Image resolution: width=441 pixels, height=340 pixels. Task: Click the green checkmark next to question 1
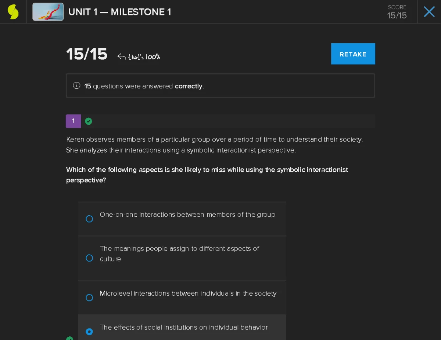88,121
